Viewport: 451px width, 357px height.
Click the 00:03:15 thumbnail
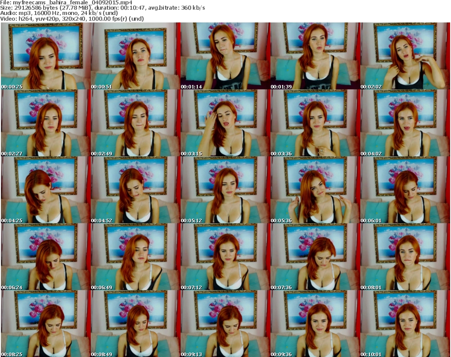tap(225, 123)
